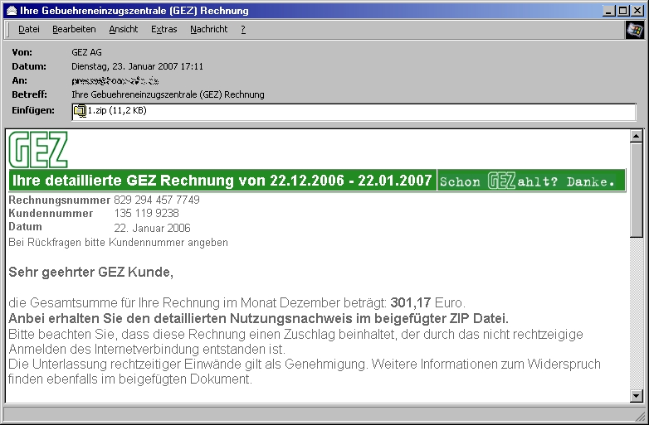The height and width of the screenshot is (425, 649).
Task: Click the vertical scrollbar thumb
Action: [x=637, y=190]
